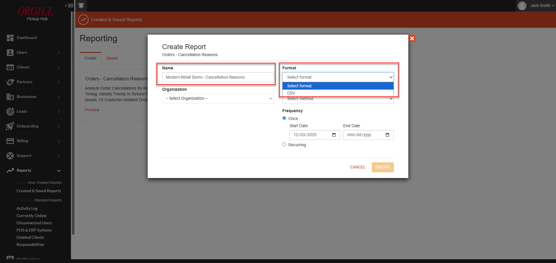Collapse the Reports sidebar chevron
The image size is (556, 263).
tap(59, 171)
